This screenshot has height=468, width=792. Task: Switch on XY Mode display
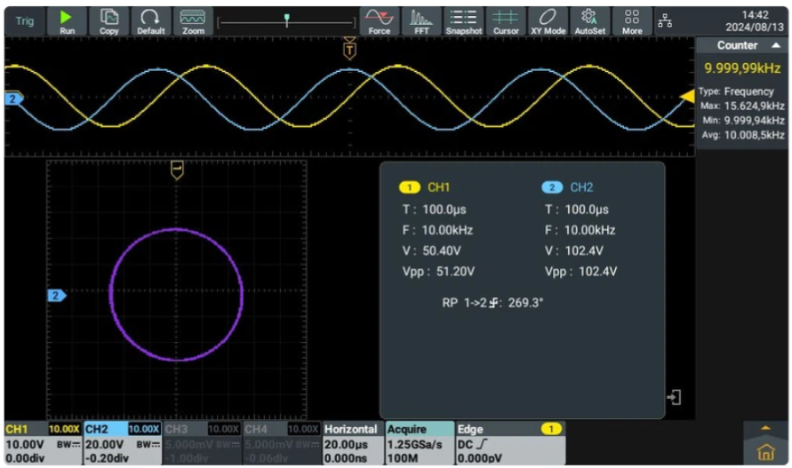pyautogui.click(x=548, y=21)
